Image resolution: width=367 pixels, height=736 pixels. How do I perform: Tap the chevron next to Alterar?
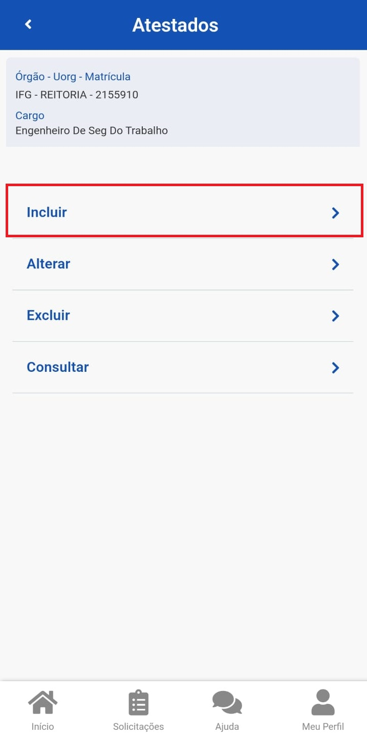(335, 264)
